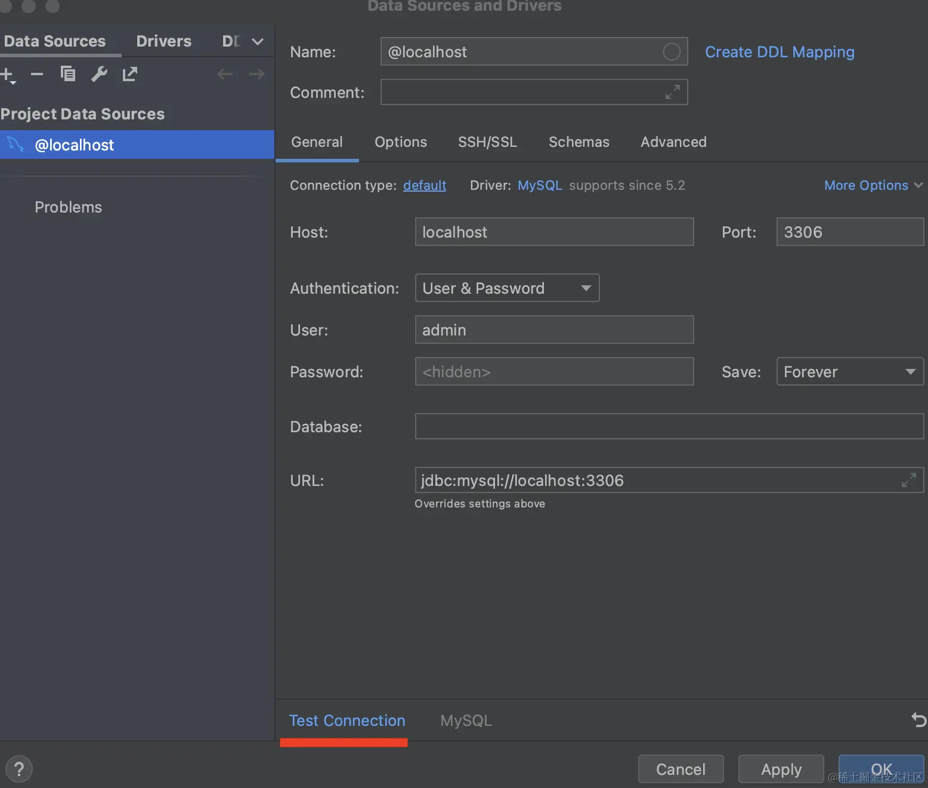Click the Cancel button

pyautogui.click(x=680, y=769)
